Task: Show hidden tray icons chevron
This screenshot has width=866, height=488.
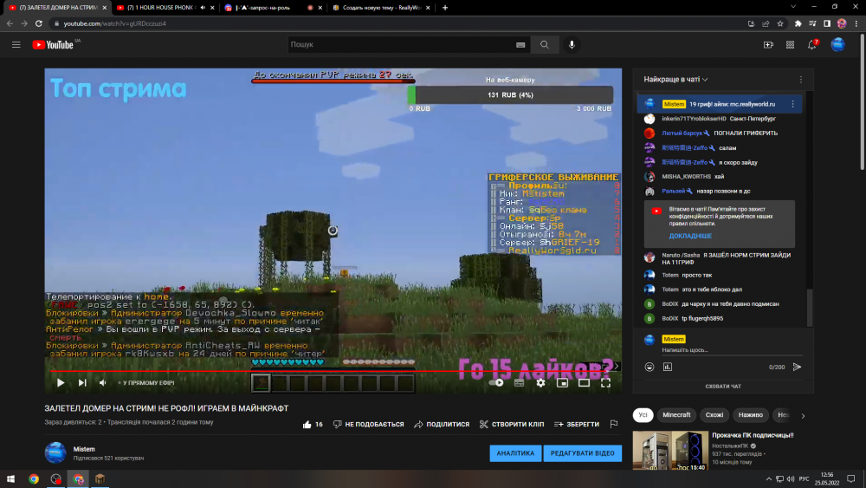Action: 769,479
